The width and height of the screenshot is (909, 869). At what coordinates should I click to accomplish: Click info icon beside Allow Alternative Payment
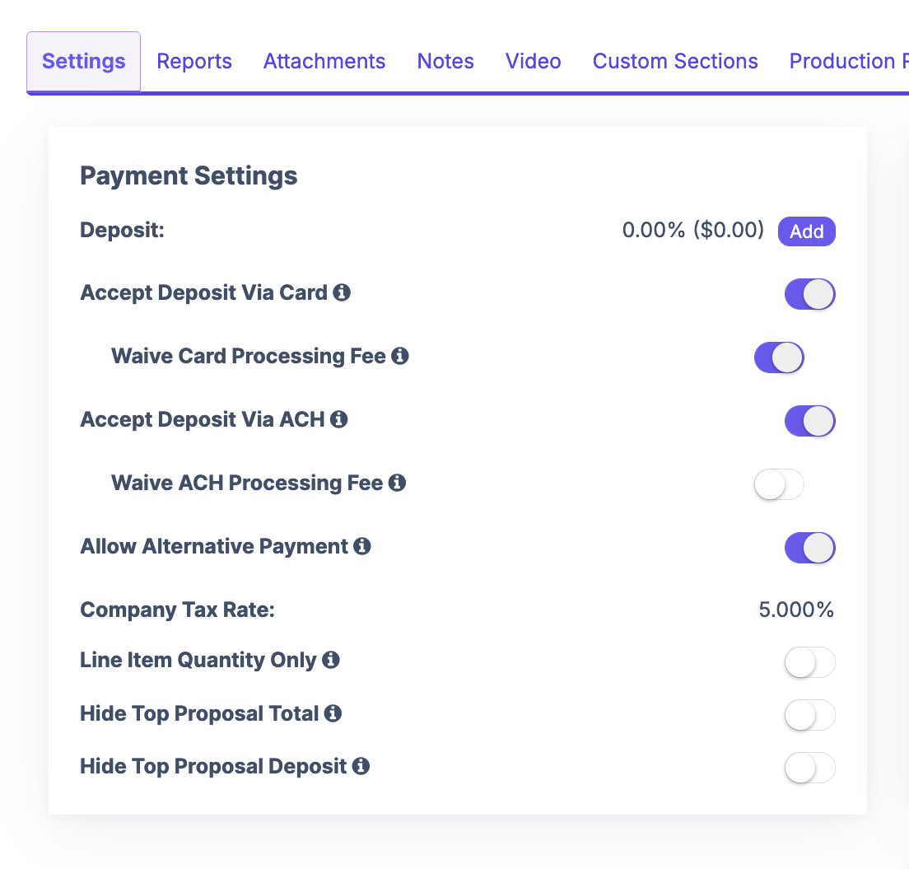tap(361, 546)
